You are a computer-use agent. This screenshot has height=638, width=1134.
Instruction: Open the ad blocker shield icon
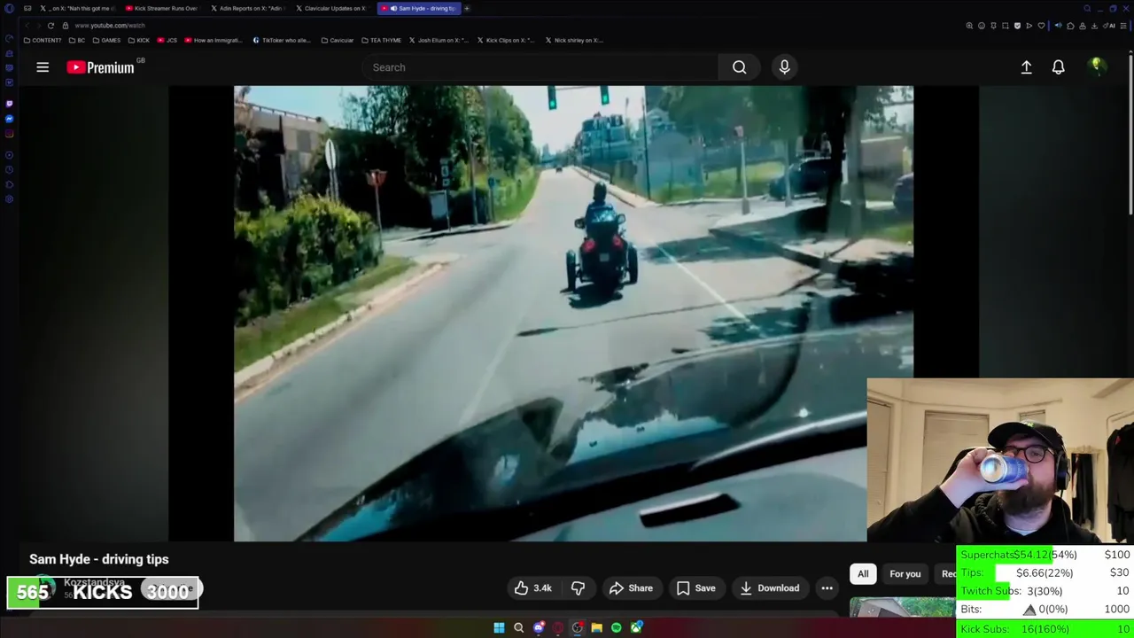click(1017, 26)
